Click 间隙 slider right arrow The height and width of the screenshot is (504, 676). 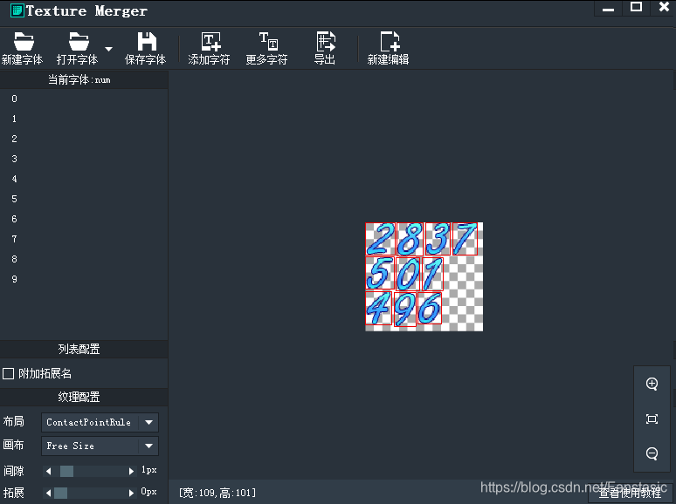131,471
